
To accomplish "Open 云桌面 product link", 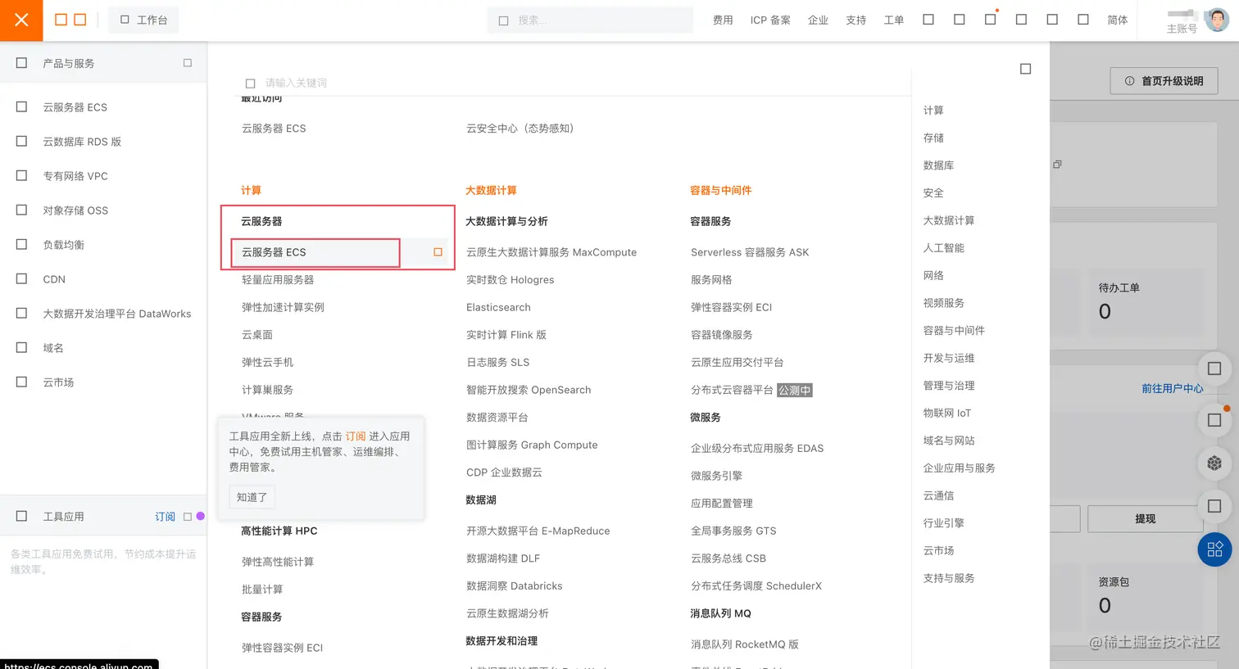I will (257, 335).
